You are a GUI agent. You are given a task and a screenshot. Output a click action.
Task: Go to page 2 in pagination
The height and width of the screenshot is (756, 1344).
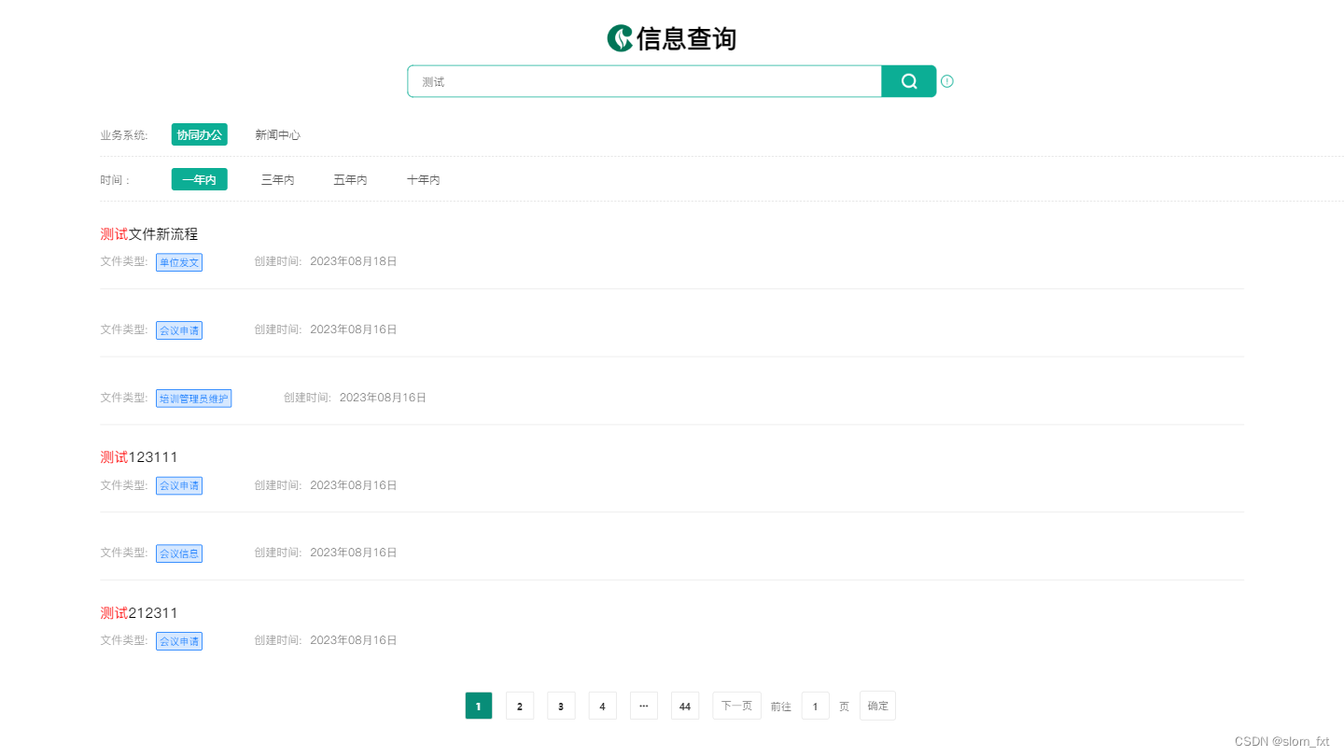(520, 706)
